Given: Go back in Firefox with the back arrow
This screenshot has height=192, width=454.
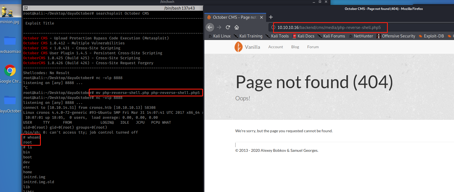Looking at the screenshot, I should coord(210,27).
